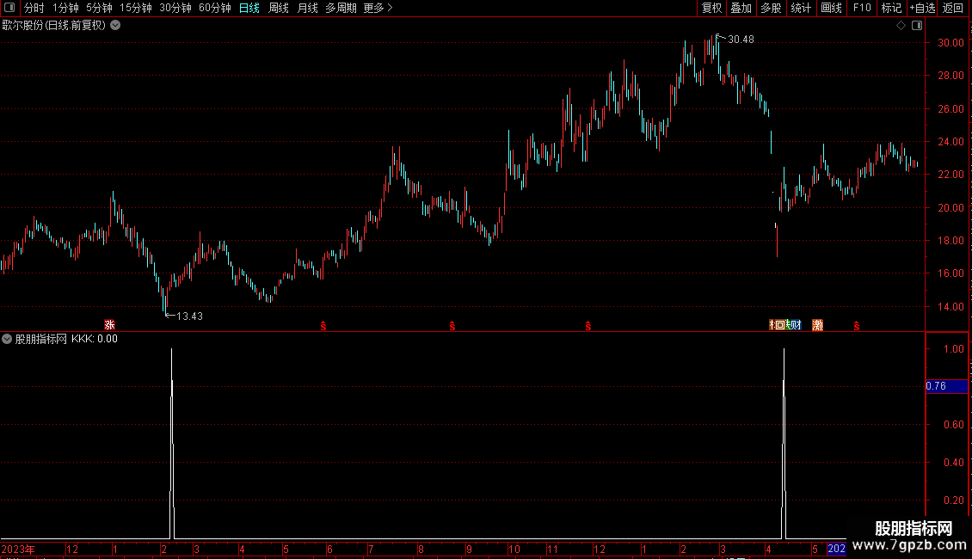Activate the 画线 drawing tools button

point(831,8)
